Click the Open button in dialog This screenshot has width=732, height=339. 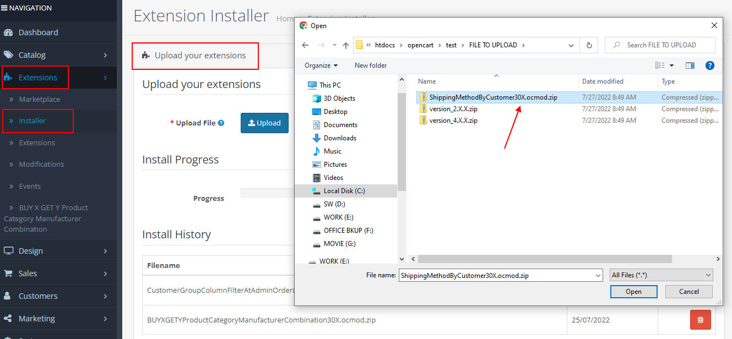tap(633, 292)
